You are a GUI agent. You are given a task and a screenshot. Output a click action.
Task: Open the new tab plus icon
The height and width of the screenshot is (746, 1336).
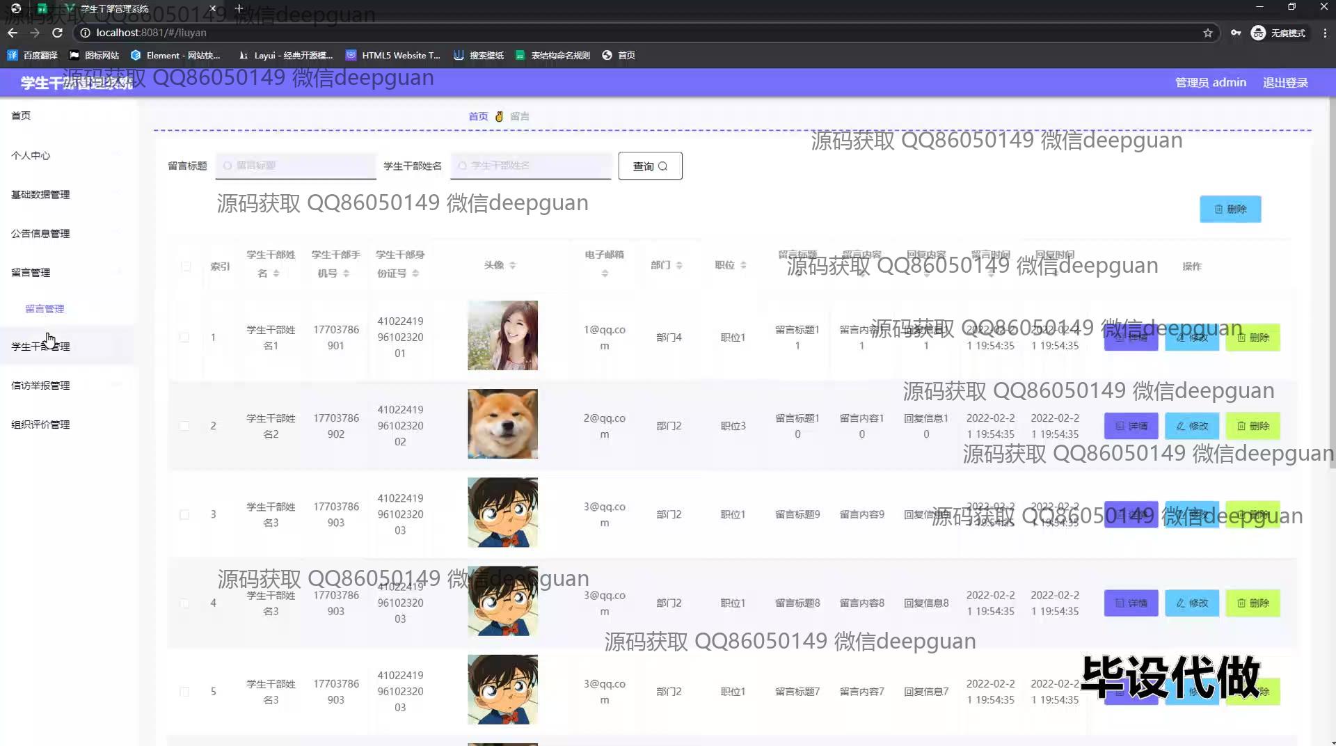239,8
